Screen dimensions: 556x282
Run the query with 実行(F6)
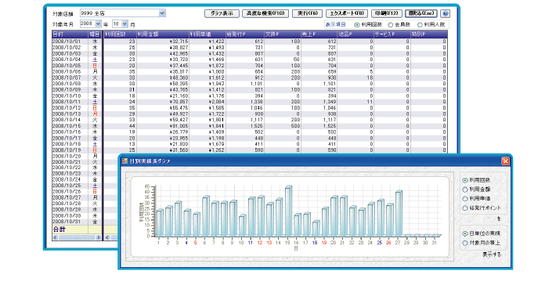pyautogui.click(x=307, y=13)
